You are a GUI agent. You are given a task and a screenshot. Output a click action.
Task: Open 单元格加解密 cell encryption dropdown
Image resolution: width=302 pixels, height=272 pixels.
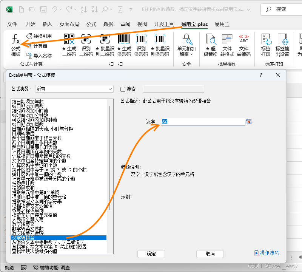186,45
